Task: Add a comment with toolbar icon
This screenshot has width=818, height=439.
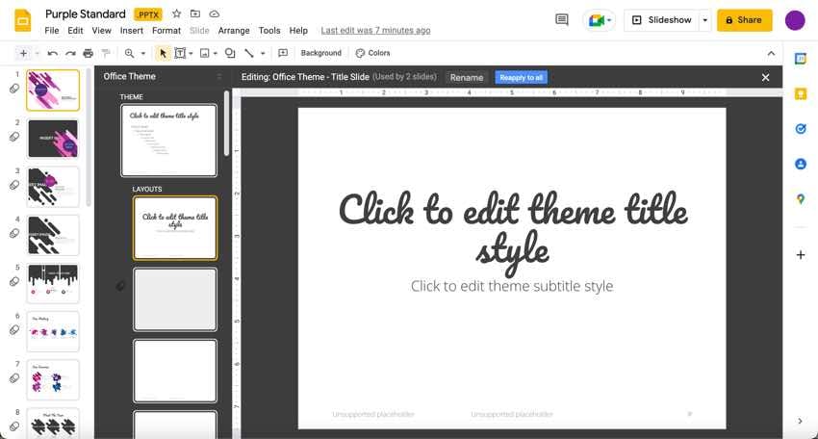Action: click(x=282, y=54)
